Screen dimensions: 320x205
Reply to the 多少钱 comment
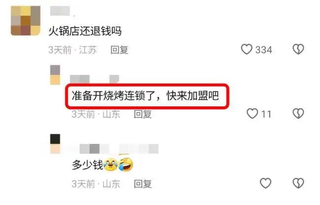pos(143,184)
